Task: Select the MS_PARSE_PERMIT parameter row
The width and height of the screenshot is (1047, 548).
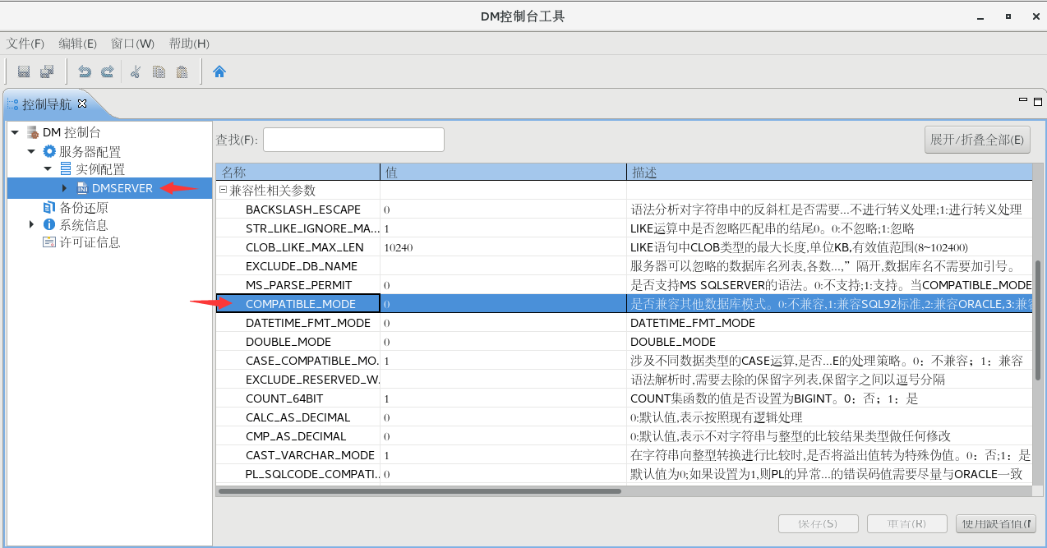Action: click(x=624, y=285)
